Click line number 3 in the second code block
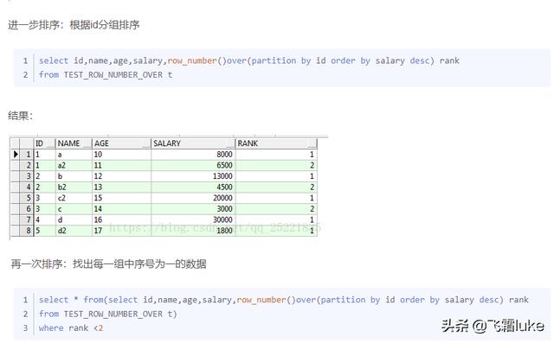Image resolution: width=554 pixels, height=343 pixels. [25, 327]
